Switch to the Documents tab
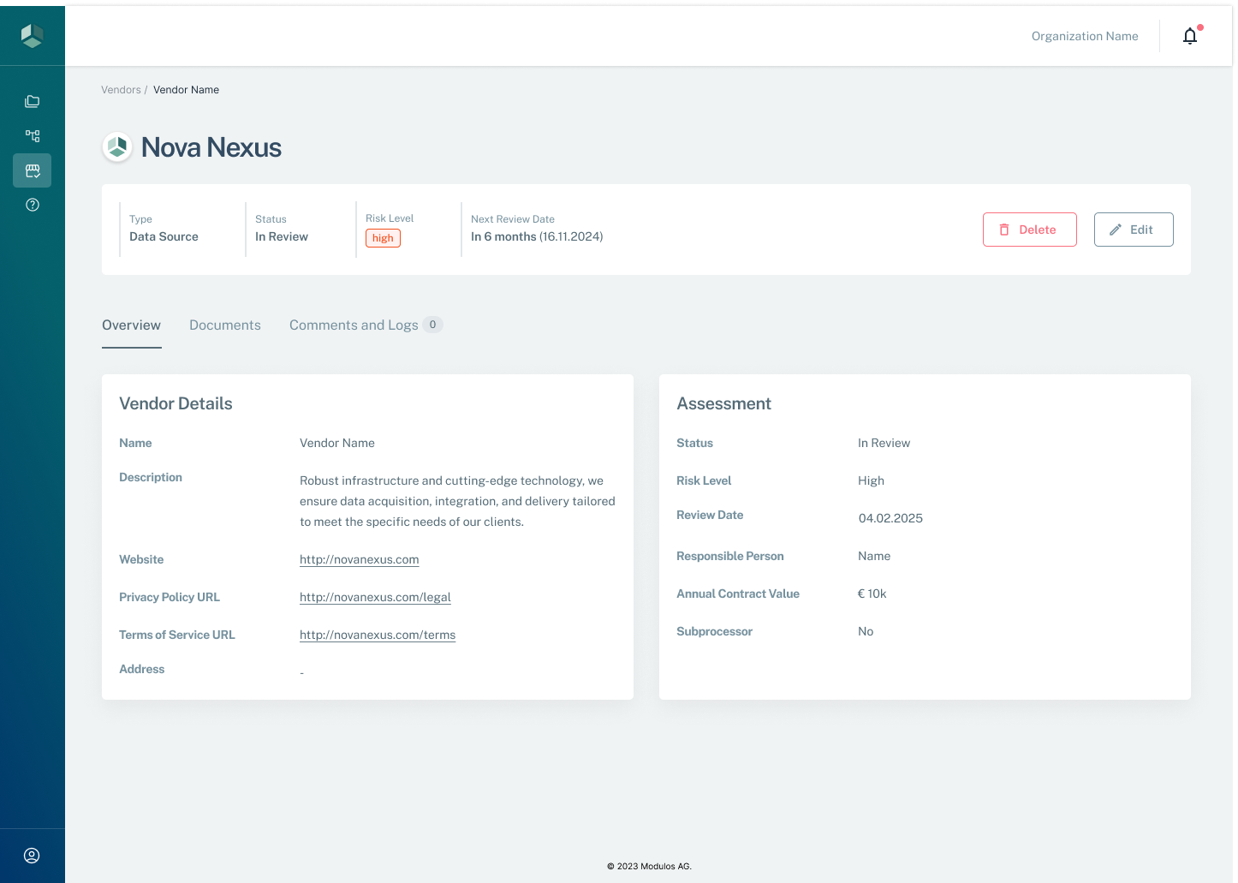 pyautogui.click(x=224, y=325)
